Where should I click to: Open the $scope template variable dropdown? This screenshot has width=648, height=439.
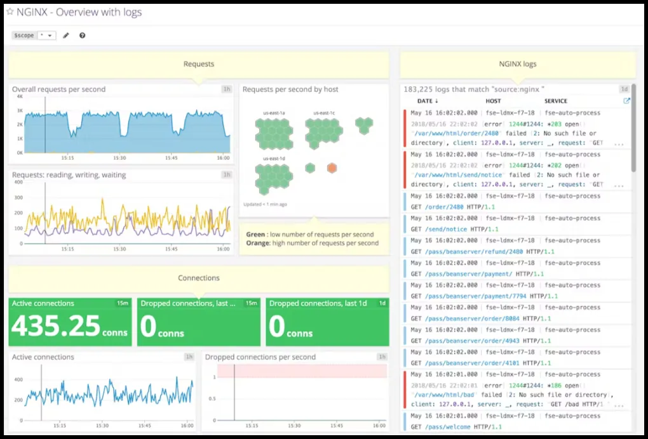tap(47, 36)
